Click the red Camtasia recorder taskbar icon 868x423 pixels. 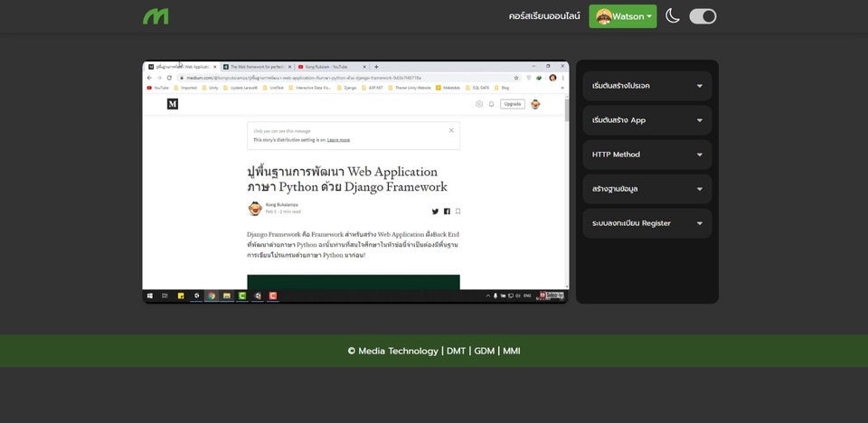pos(272,296)
